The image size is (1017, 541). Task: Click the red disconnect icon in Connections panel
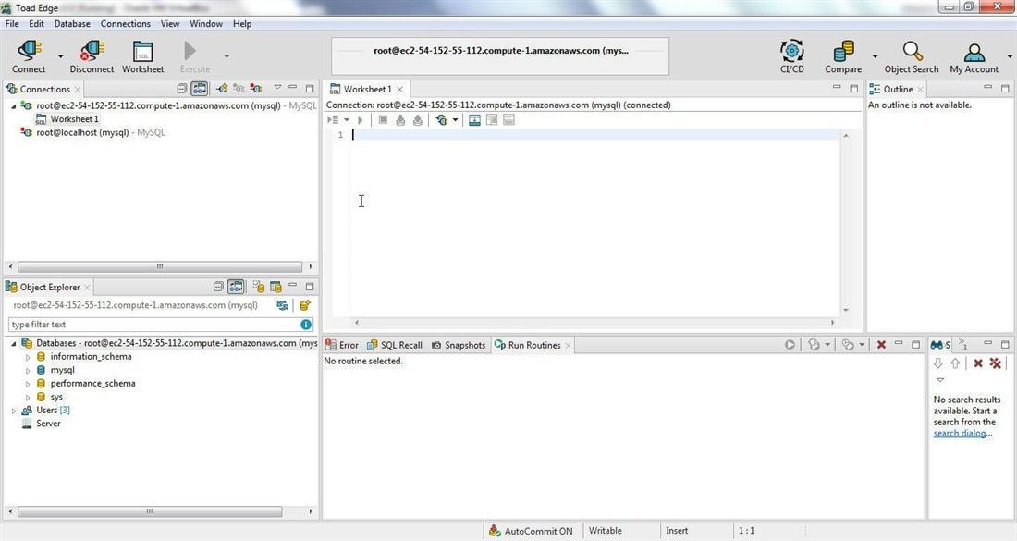pos(256,88)
